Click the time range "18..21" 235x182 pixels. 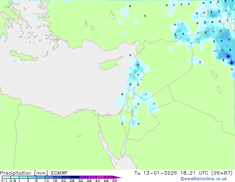188,173
